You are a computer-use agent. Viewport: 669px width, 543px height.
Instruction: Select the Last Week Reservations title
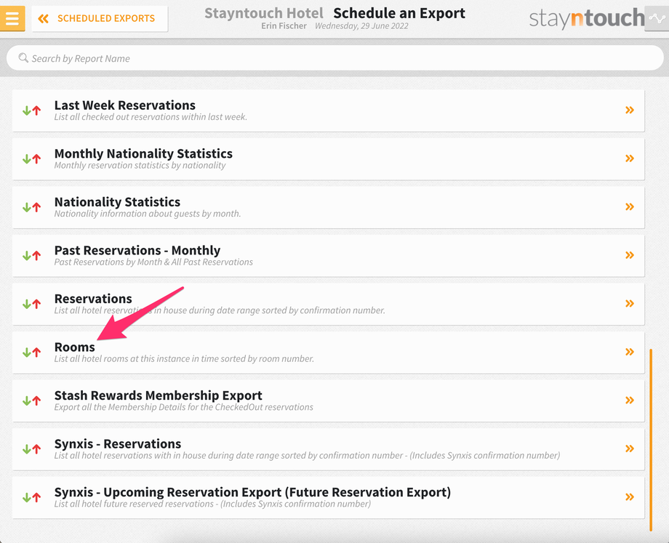click(x=124, y=105)
